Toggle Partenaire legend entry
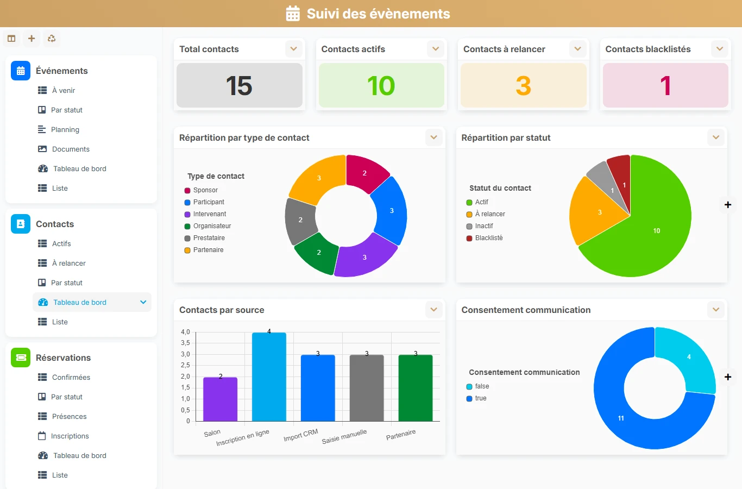742x489 pixels. tap(204, 250)
